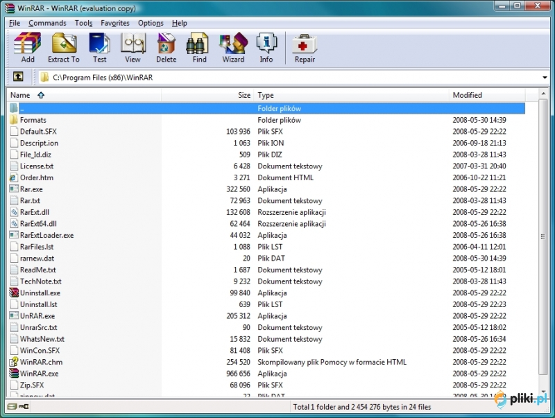Open the address path dropdown arrow

pyautogui.click(x=545, y=78)
